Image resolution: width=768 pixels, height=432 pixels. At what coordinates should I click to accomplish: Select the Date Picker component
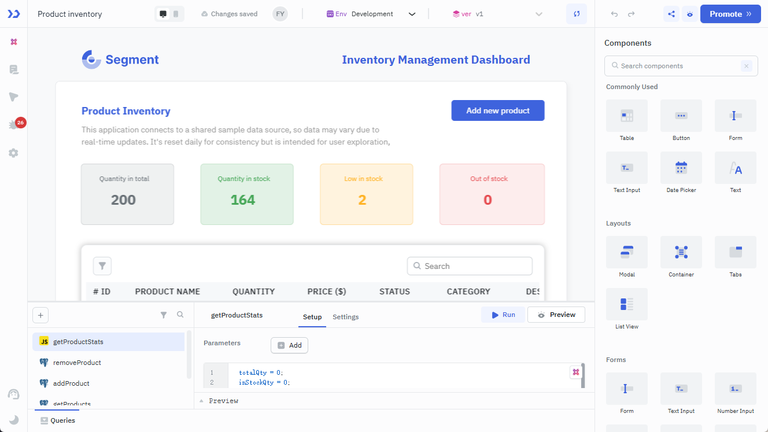[681, 172]
